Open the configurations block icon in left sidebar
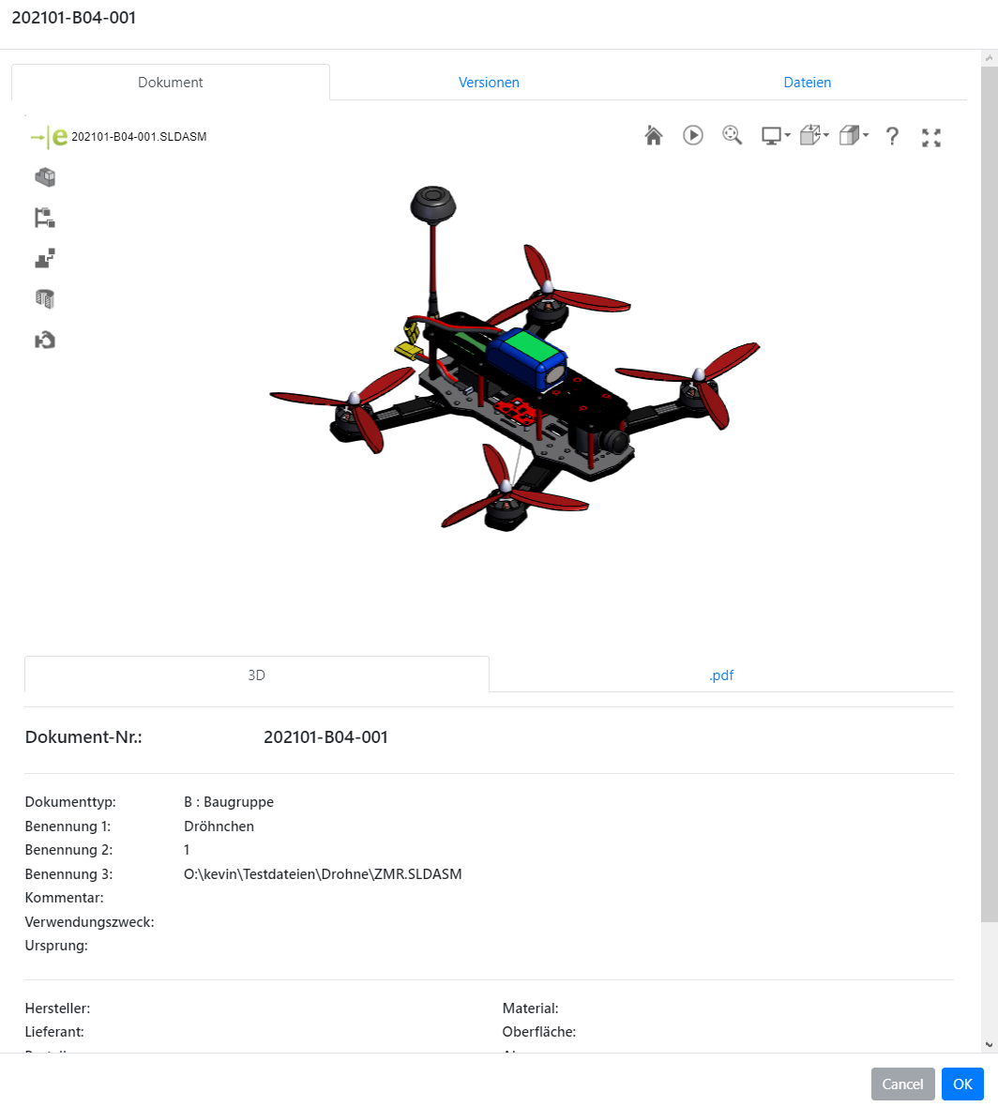The width and height of the screenshot is (998, 1107). pyautogui.click(x=45, y=177)
